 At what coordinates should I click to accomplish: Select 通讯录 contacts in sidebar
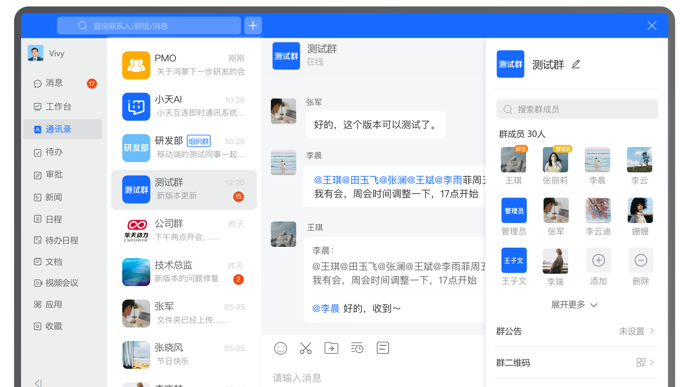(x=63, y=129)
